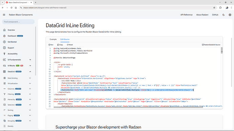The width and height of the screenshot is (234, 131).
Task: Click the Virtualization icon
Action: 5,83
